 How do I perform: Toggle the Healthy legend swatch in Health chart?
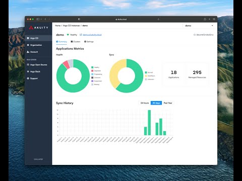[92, 67]
